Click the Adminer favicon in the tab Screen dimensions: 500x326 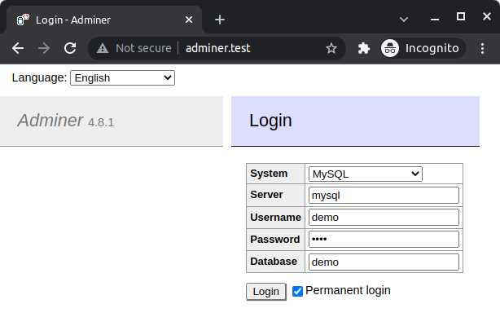pyautogui.click(x=23, y=20)
